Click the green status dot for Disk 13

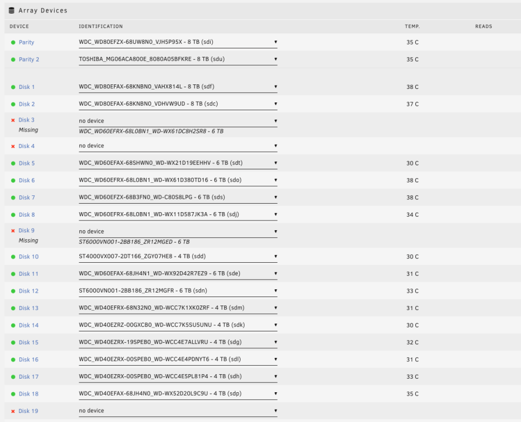pyautogui.click(x=13, y=308)
